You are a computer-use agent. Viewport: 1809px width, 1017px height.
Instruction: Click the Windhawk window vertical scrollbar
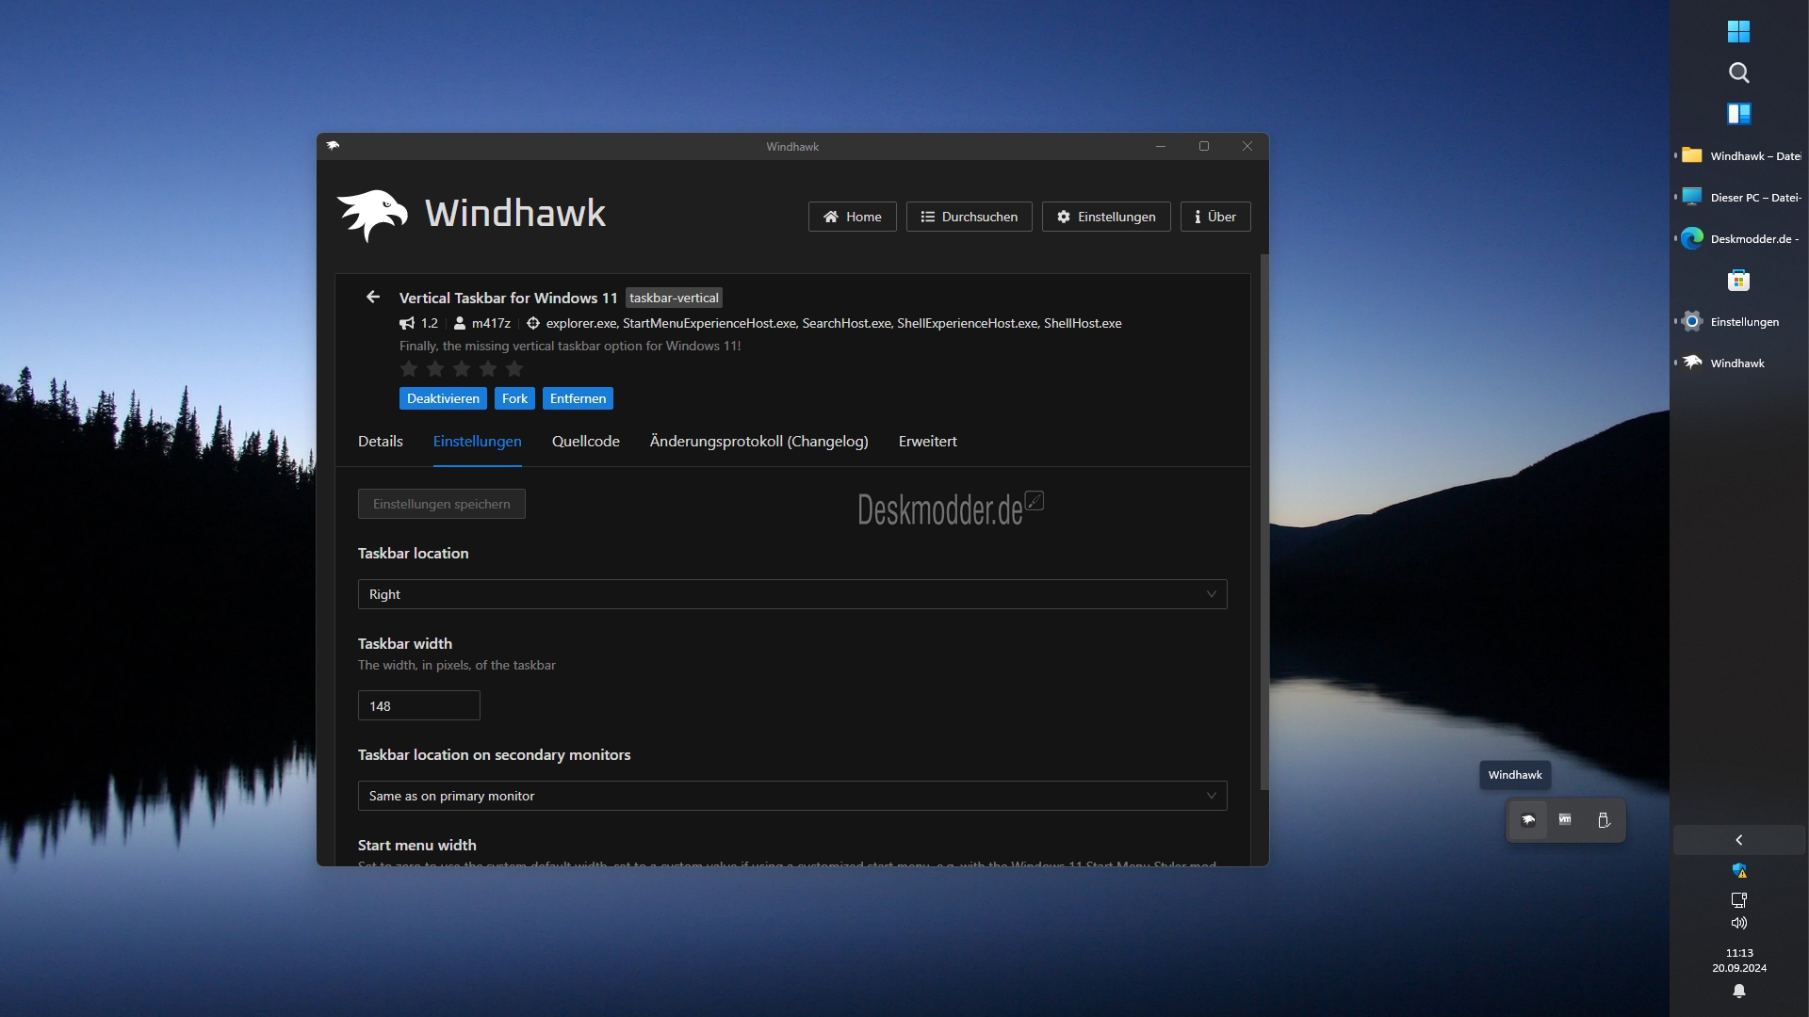point(1264,523)
